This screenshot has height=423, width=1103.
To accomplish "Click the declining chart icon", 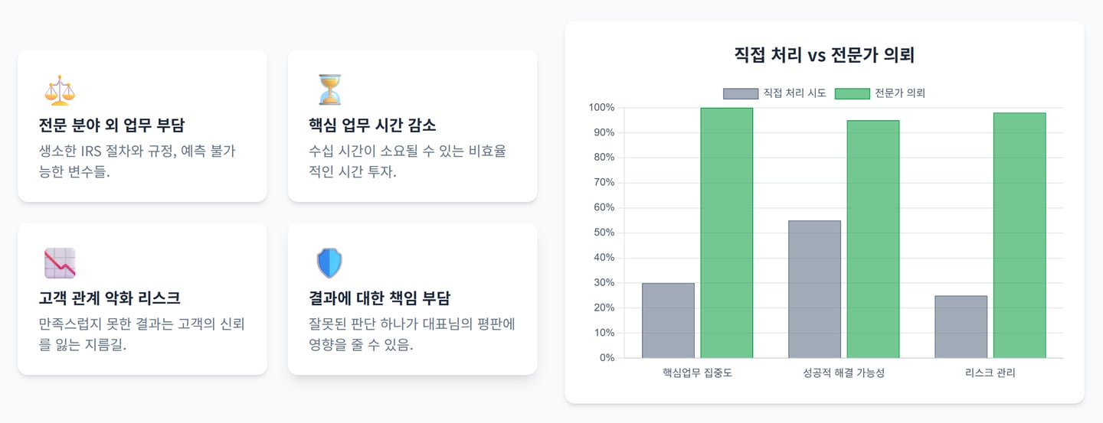I will tap(60, 263).
